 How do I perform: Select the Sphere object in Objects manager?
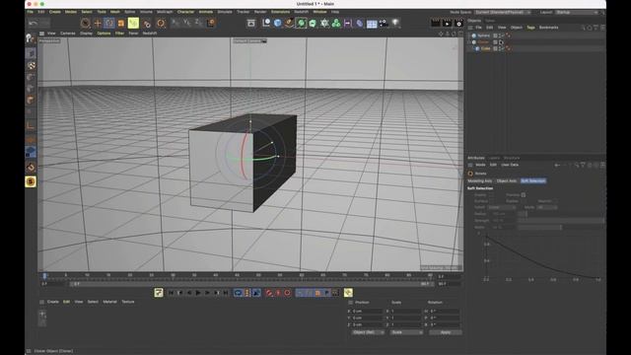pos(483,35)
